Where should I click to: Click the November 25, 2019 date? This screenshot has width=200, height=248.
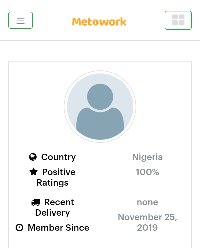tap(147, 222)
